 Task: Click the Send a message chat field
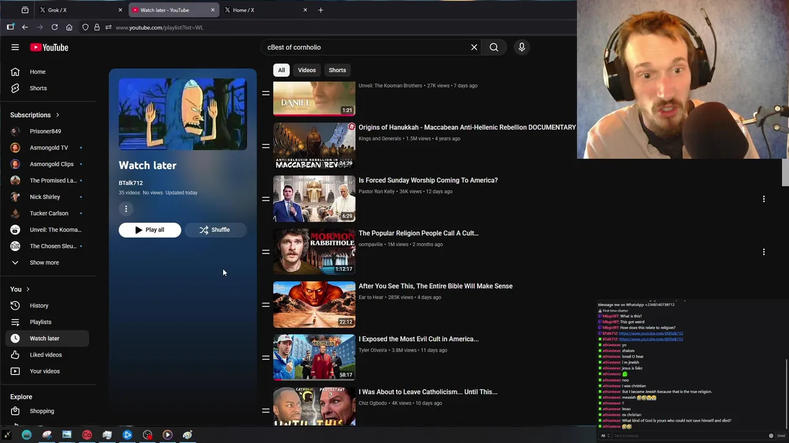point(690,436)
